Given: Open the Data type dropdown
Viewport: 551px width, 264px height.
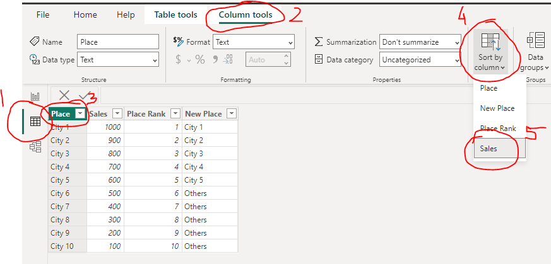Looking at the screenshot, I should (118, 60).
